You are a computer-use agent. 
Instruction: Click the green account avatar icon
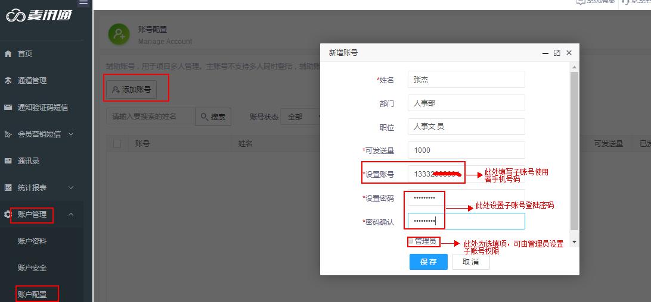119,34
